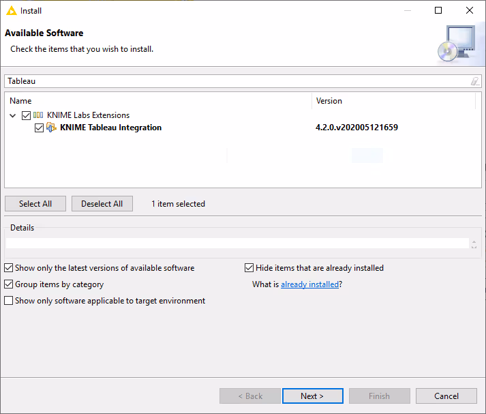
Task: Enable Show only software applicable to target environment
Action: tap(9, 301)
